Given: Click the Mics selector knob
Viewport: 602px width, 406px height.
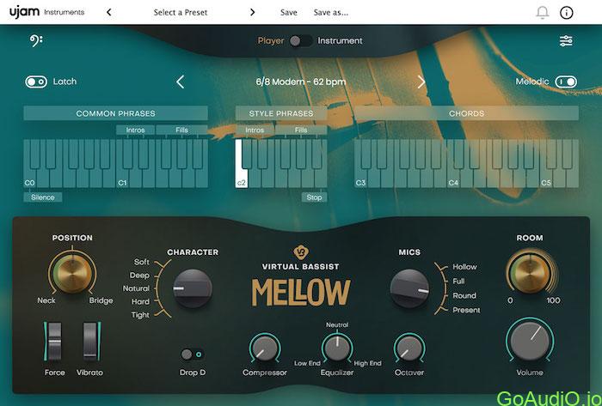Looking at the screenshot, I should click(409, 288).
